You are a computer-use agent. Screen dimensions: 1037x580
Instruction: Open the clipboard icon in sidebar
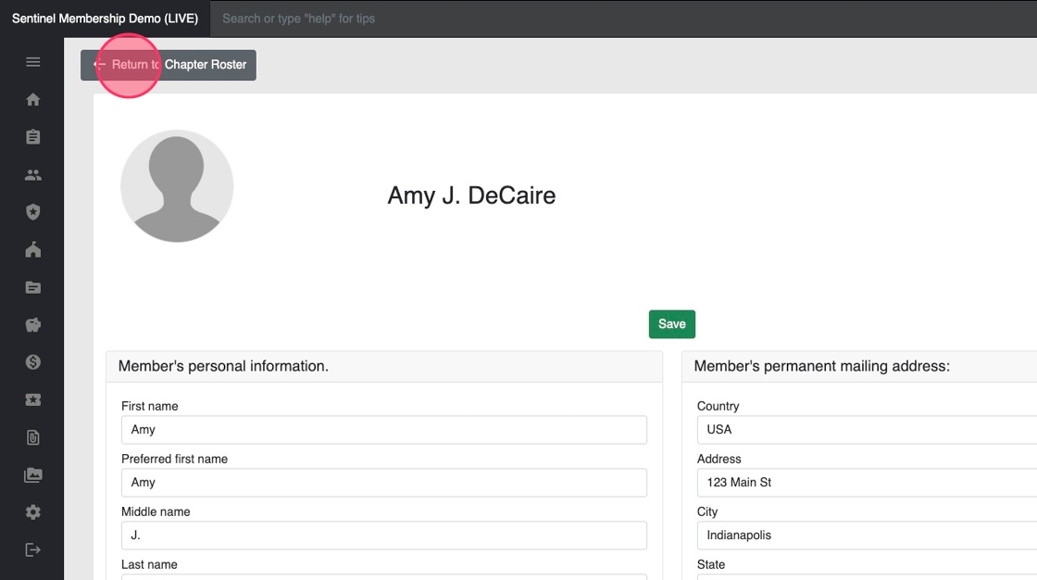(x=33, y=137)
